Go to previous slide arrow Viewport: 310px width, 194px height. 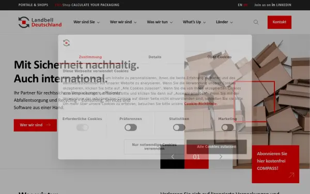173,157
